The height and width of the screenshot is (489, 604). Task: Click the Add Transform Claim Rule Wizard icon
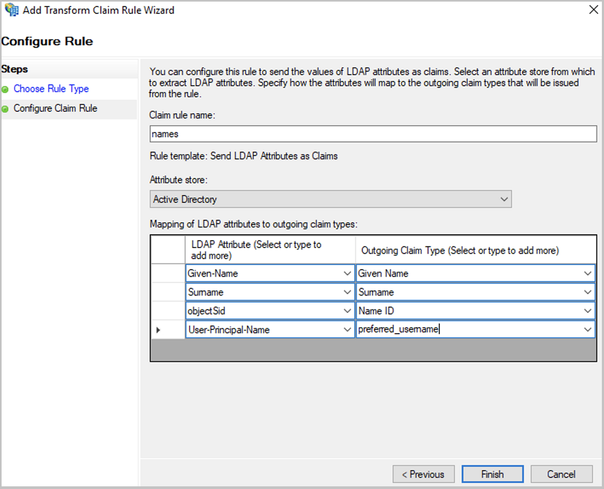[12, 10]
